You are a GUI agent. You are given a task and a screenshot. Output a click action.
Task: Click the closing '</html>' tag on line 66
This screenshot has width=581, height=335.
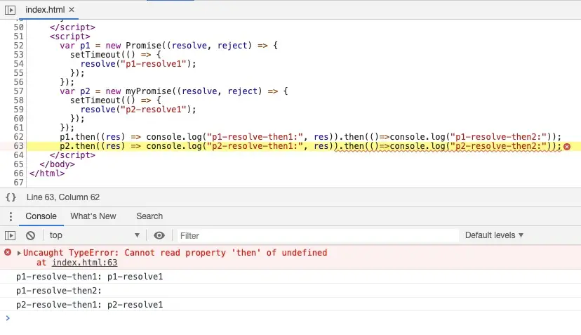47,173
